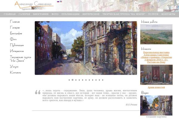Click the Создание картины caption under video
Image resolution: width=179 pixels, height=119 pixels.
(x=156, y=117)
